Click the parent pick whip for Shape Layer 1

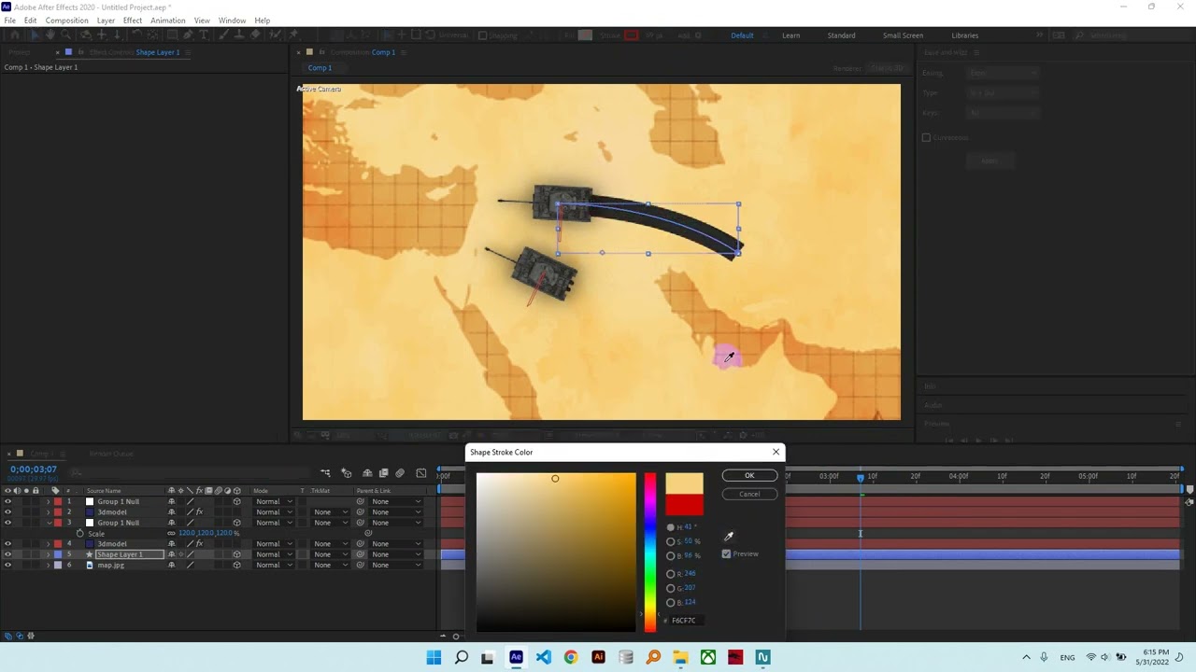point(360,554)
